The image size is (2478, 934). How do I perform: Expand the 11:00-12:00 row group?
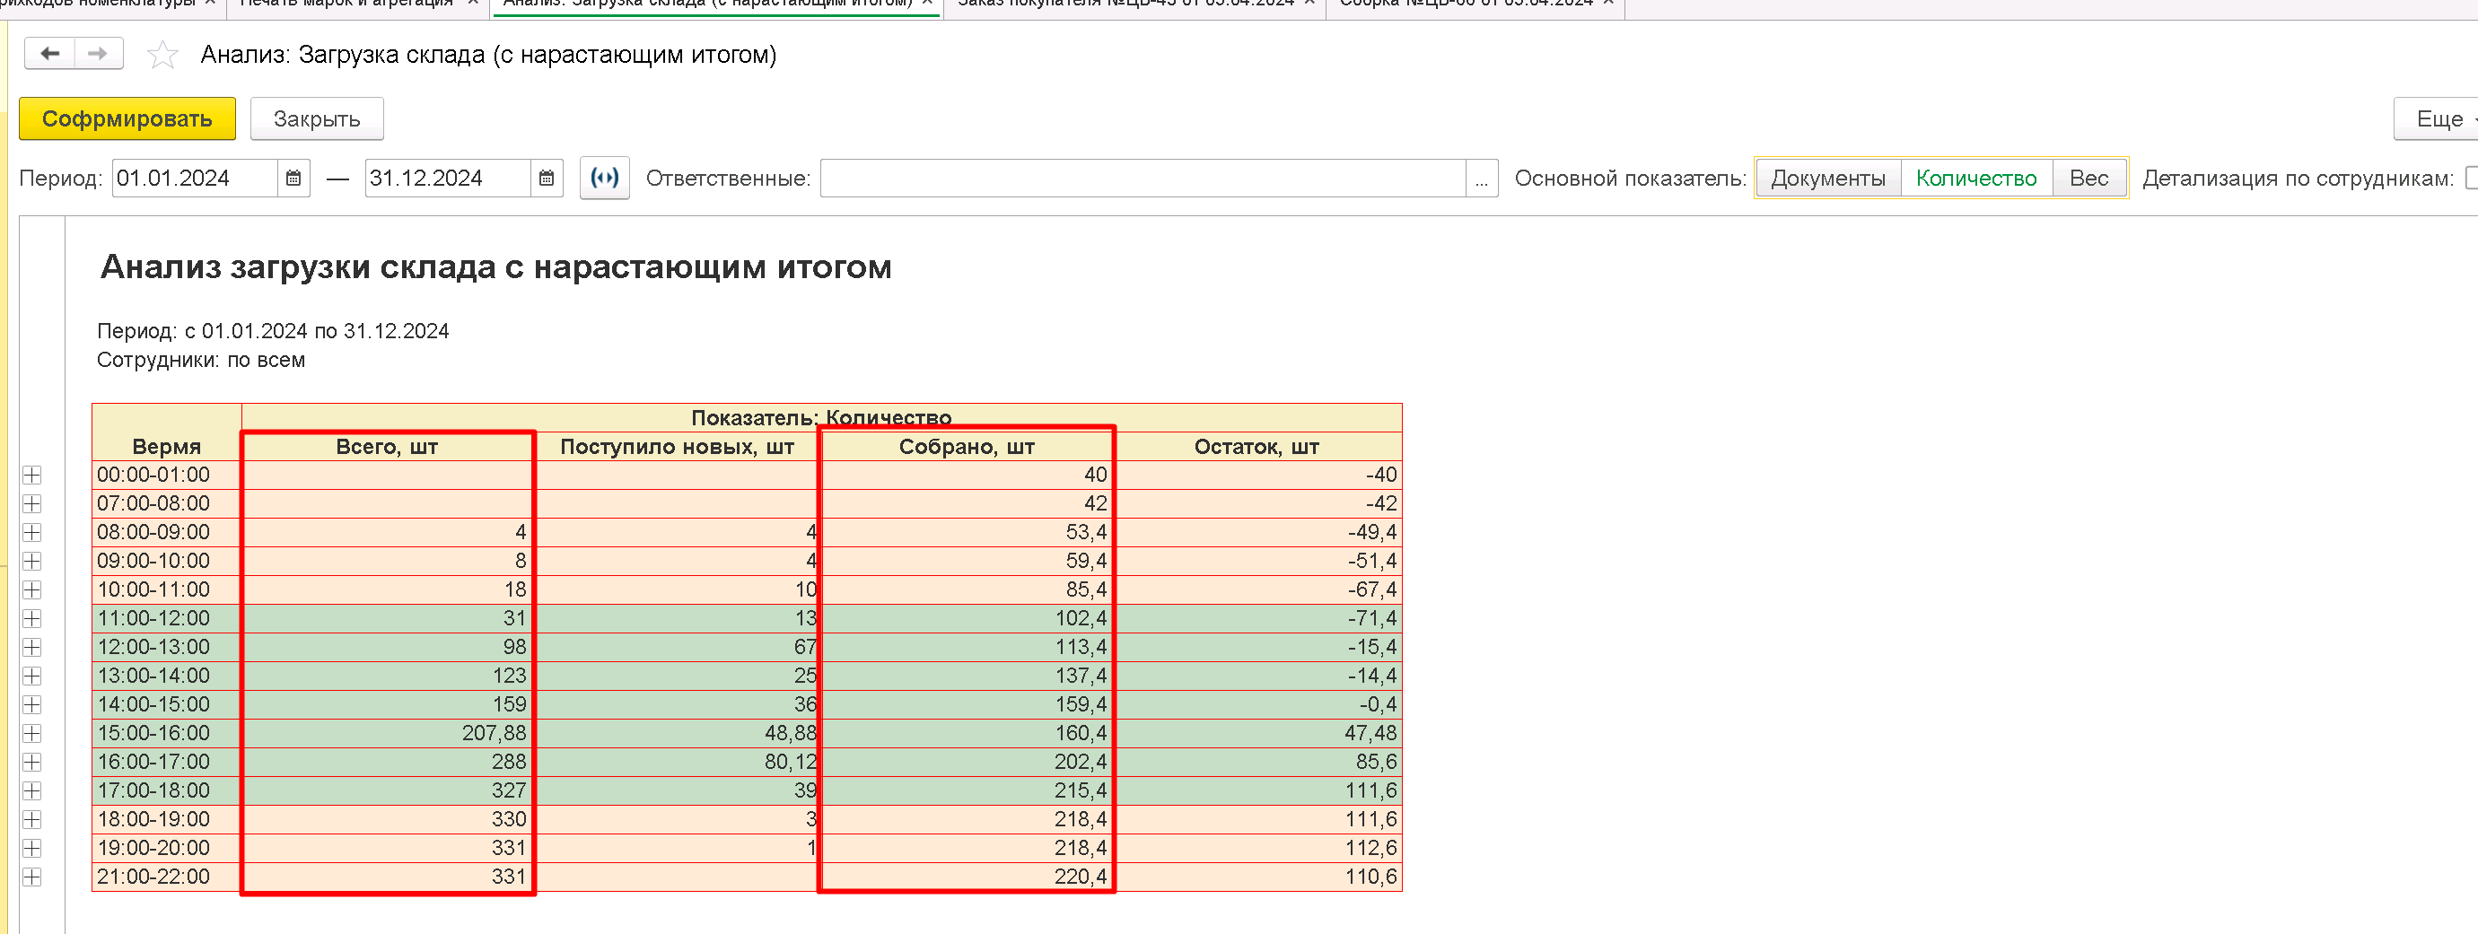click(31, 618)
